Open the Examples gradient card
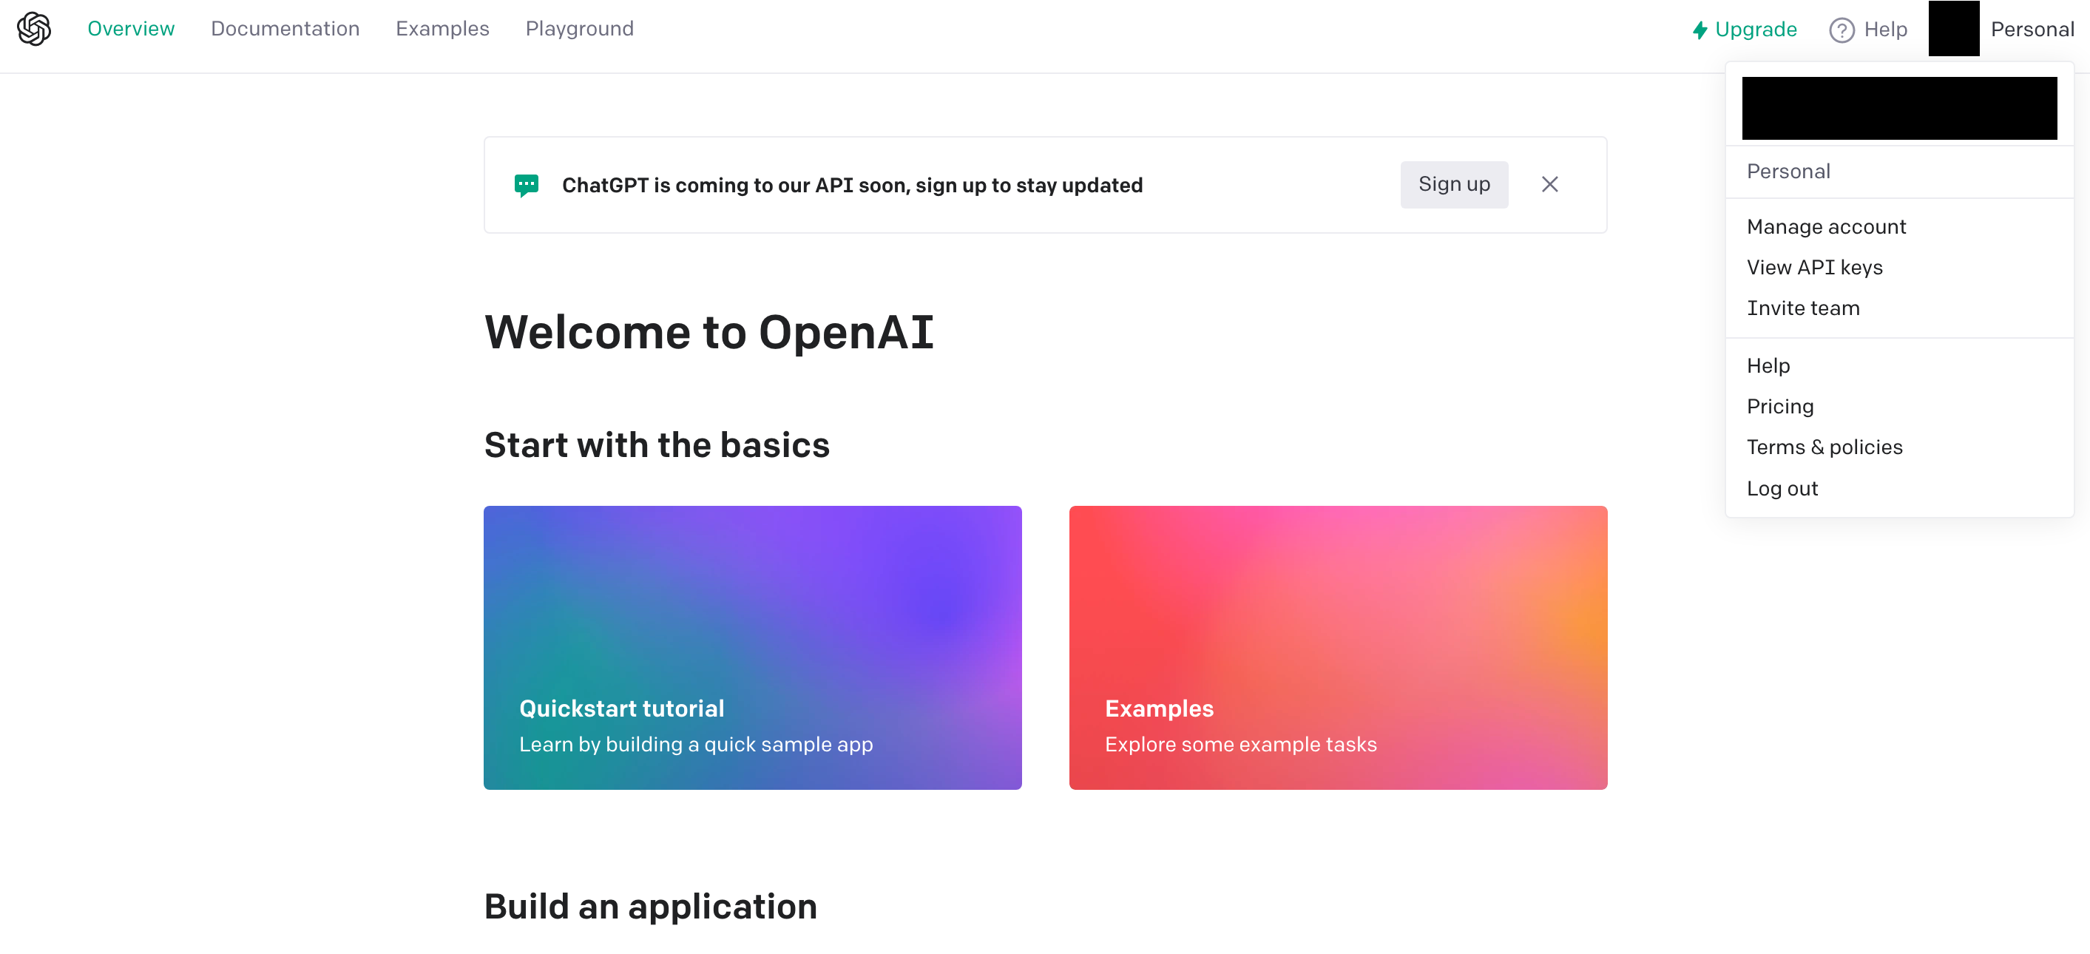 coord(1337,646)
